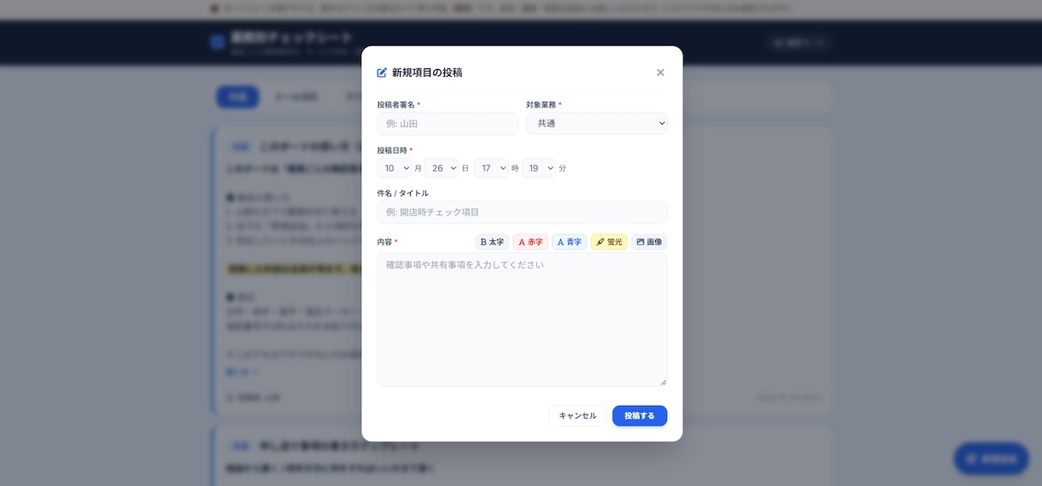Image resolution: width=1042 pixels, height=486 pixels.
Task: Close the 新規項目の投稿 dialog with X
Action: [660, 73]
